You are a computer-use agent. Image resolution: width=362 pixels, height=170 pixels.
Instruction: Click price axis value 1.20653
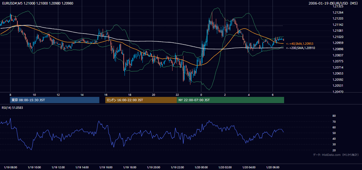click(x=338, y=73)
